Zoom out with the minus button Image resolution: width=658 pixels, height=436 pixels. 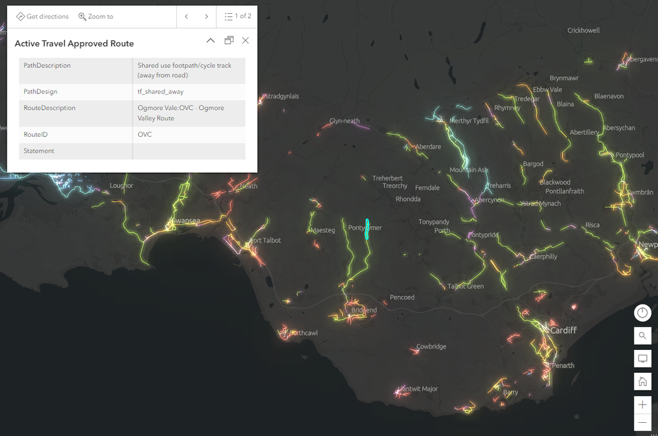(642, 422)
